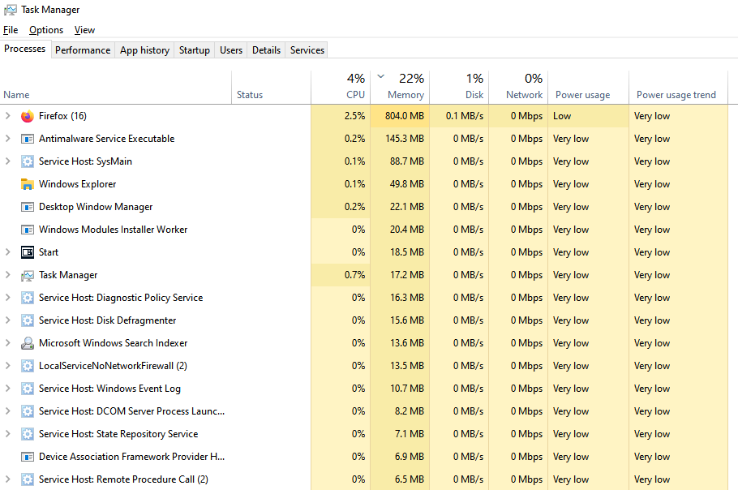
Task: Expand the Start process row
Action: click(7, 251)
